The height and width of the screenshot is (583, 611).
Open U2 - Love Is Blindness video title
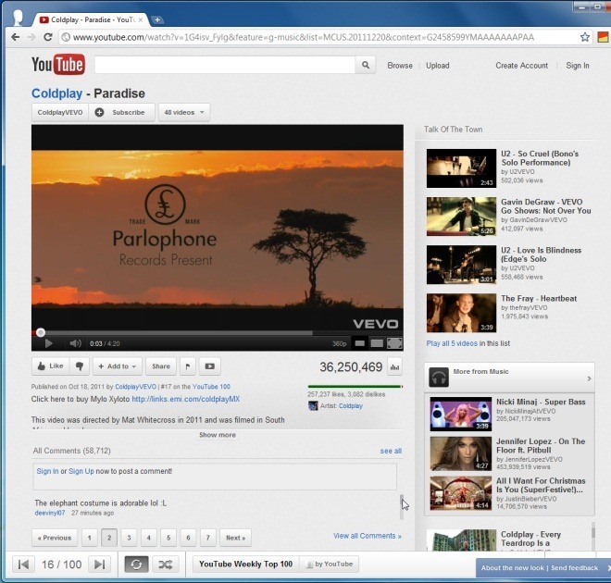[541, 254]
